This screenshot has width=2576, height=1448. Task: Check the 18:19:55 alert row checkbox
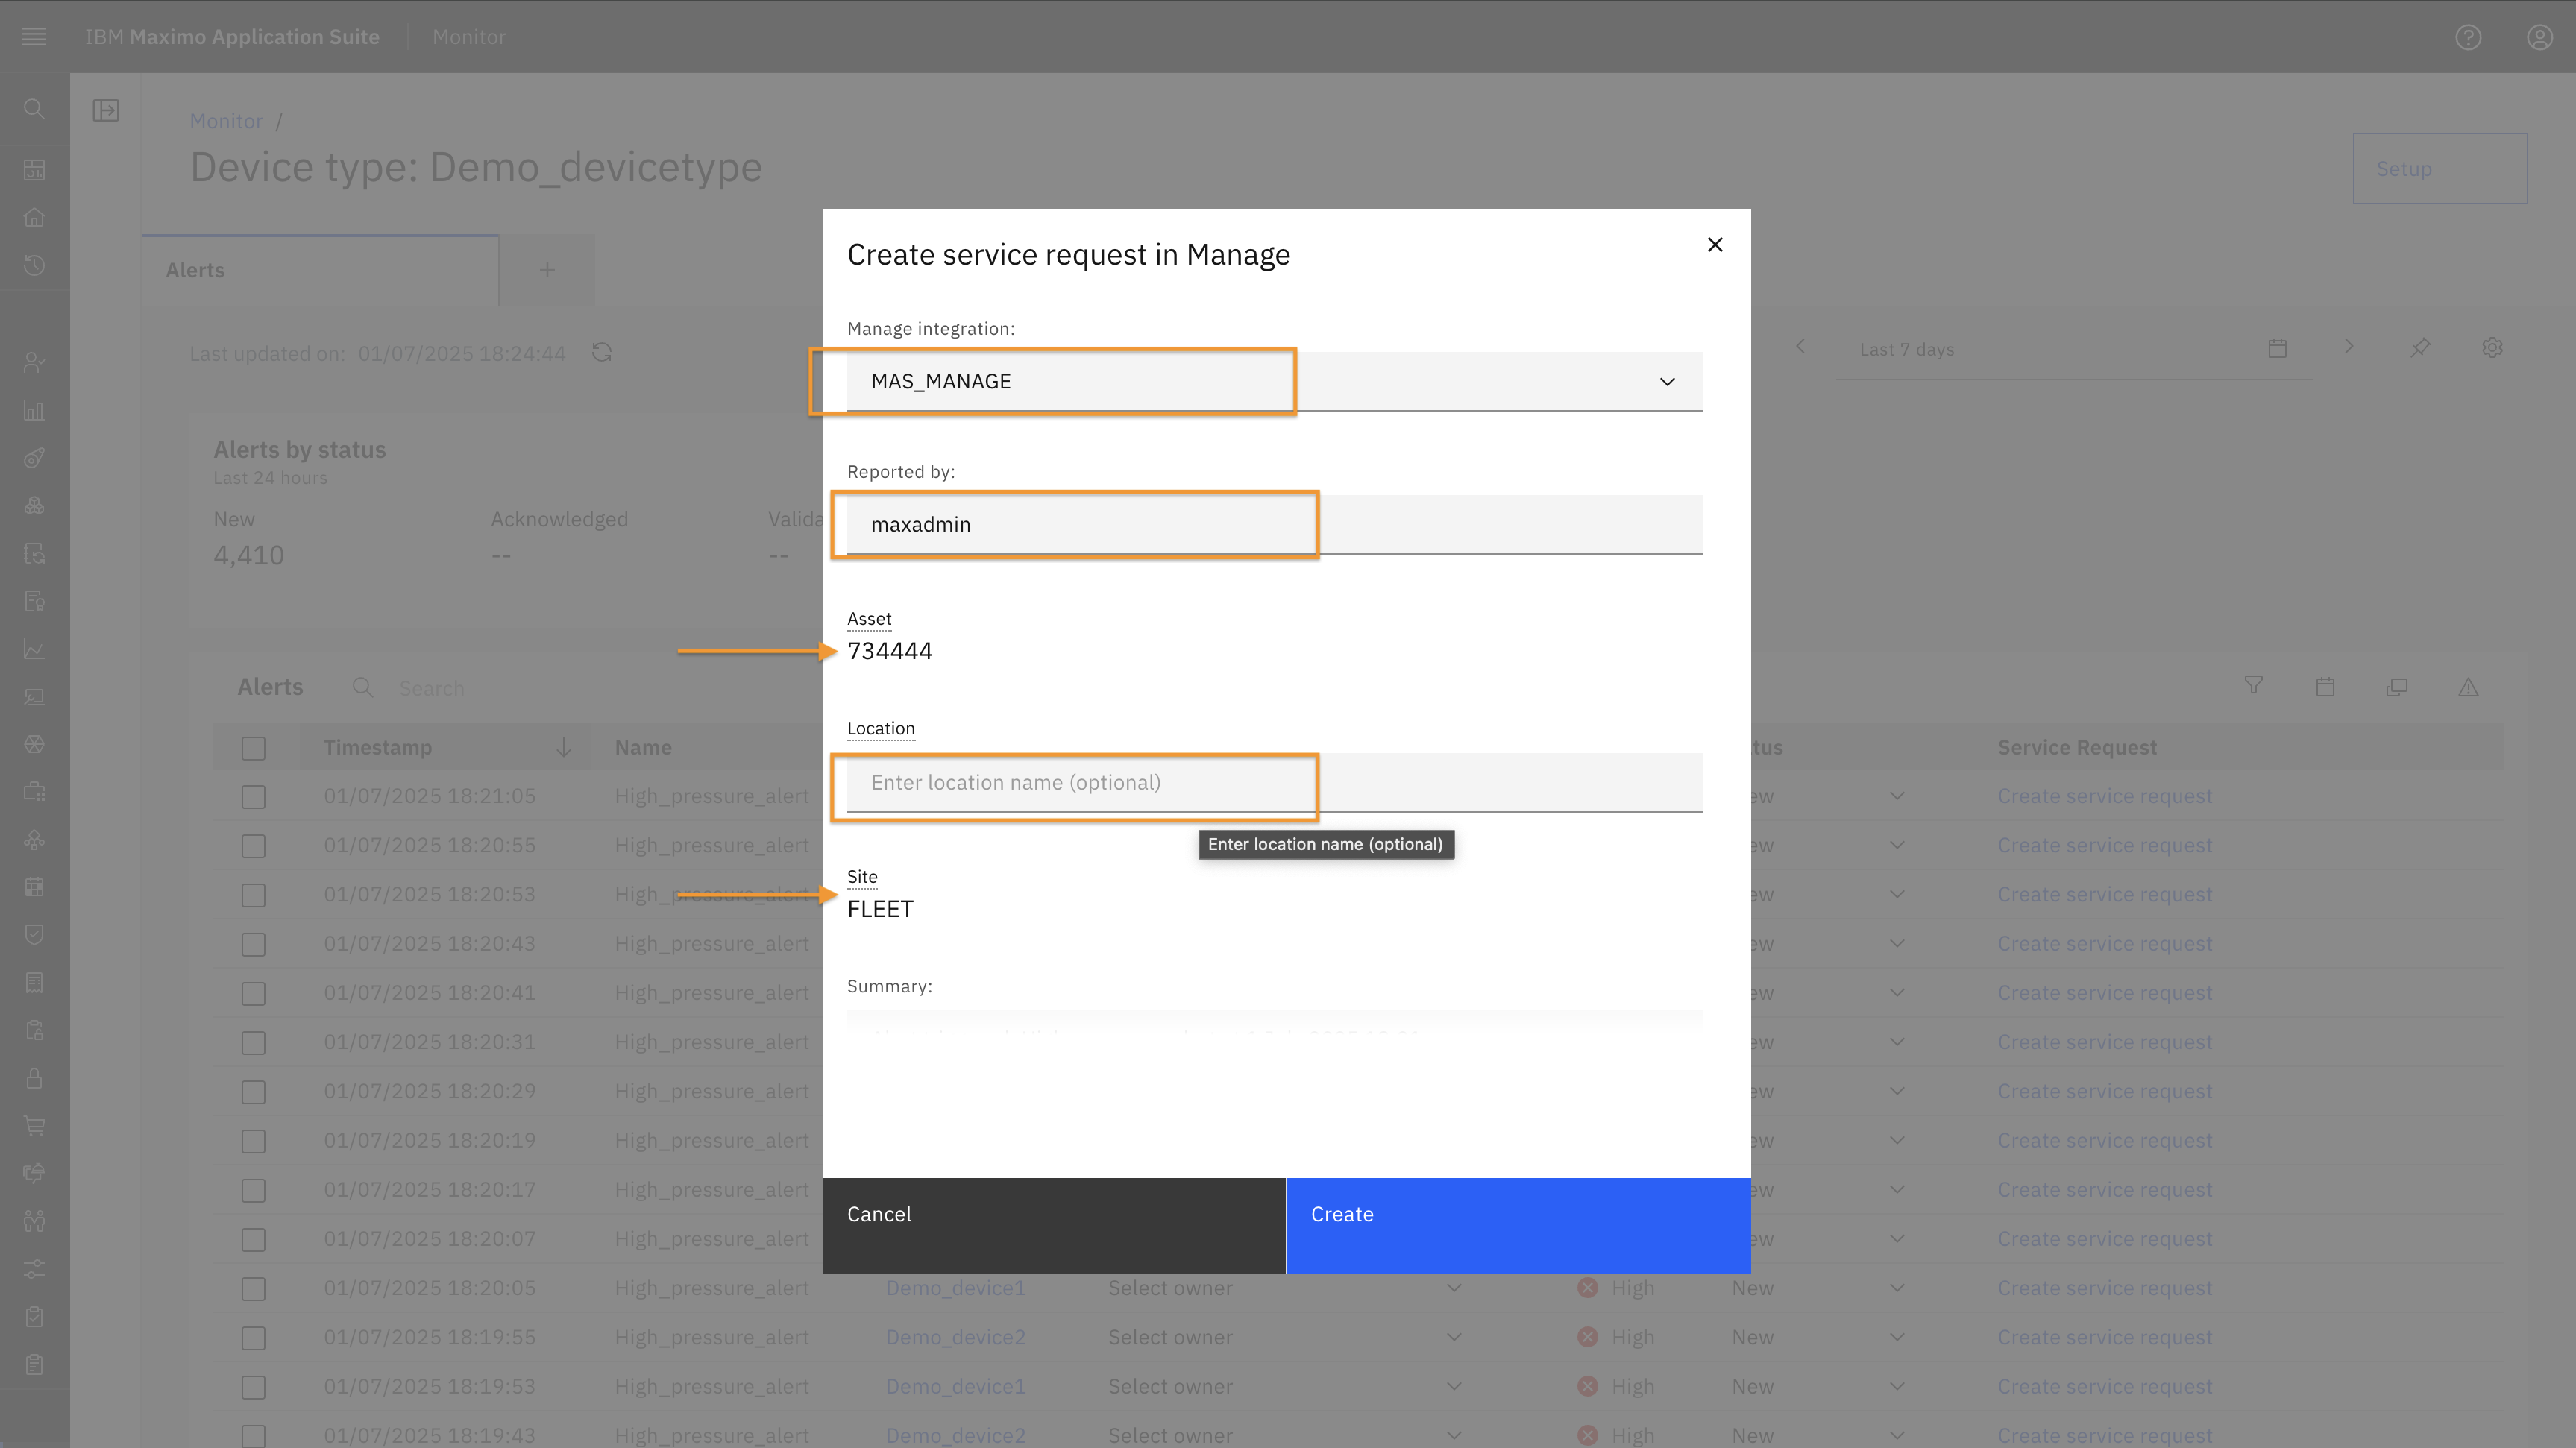[x=253, y=1338]
